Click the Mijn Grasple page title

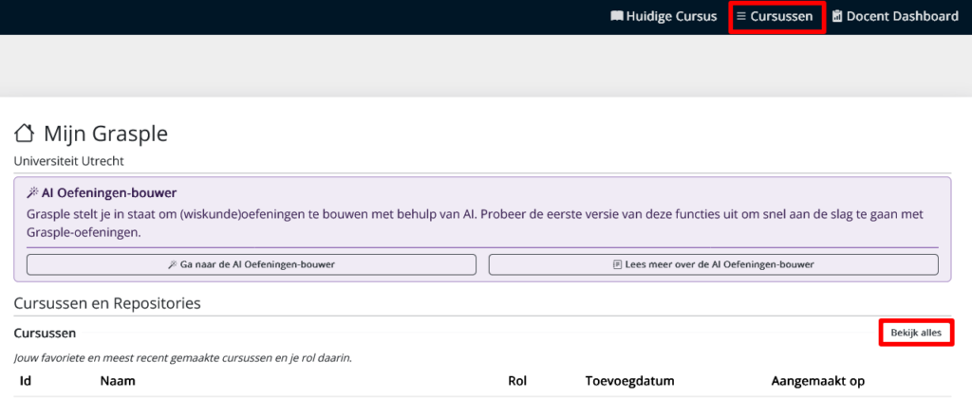click(105, 133)
